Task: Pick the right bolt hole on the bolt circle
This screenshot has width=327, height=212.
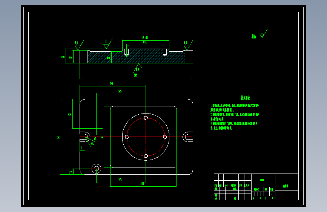Action: [x=165, y=137]
